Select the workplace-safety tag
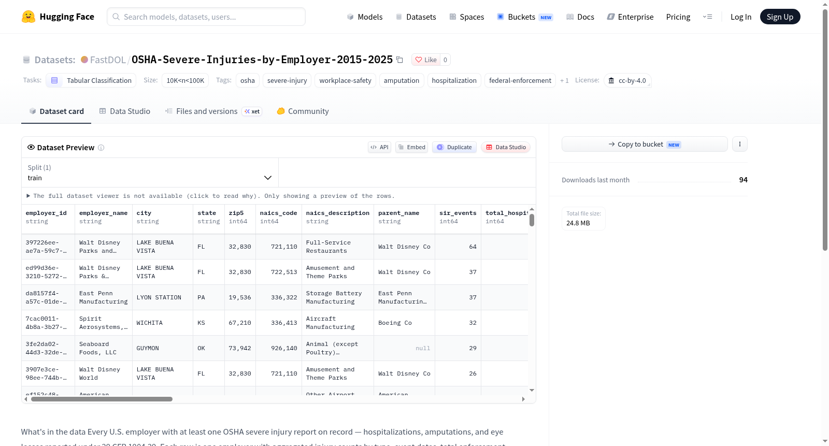 tap(345, 80)
